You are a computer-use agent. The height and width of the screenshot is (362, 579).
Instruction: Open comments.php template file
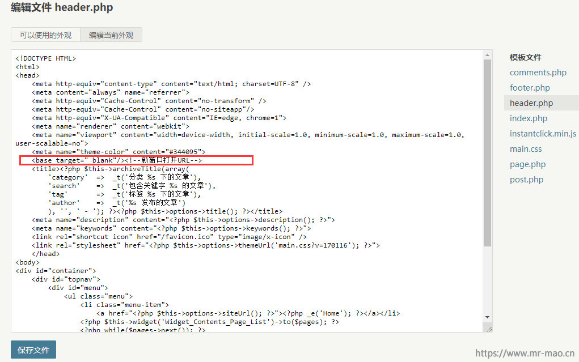pyautogui.click(x=538, y=73)
